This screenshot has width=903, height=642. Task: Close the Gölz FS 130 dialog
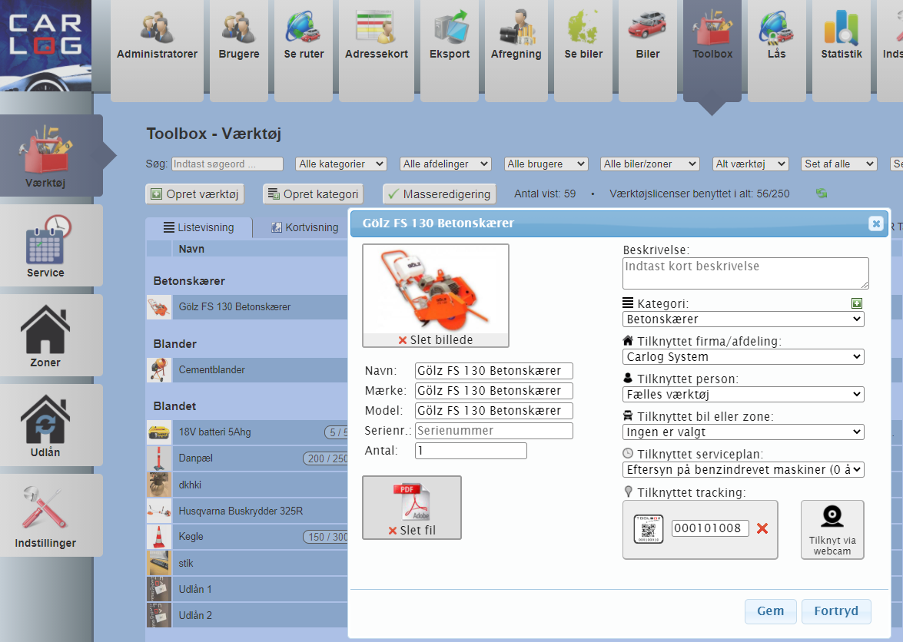(876, 223)
